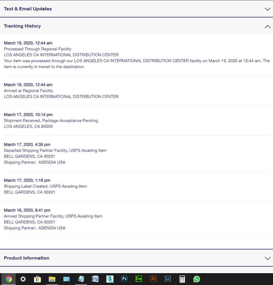This screenshot has width=273, height=285.
Task: Open Adobe Dreamweaver from the taskbar
Action: tap(139, 279)
